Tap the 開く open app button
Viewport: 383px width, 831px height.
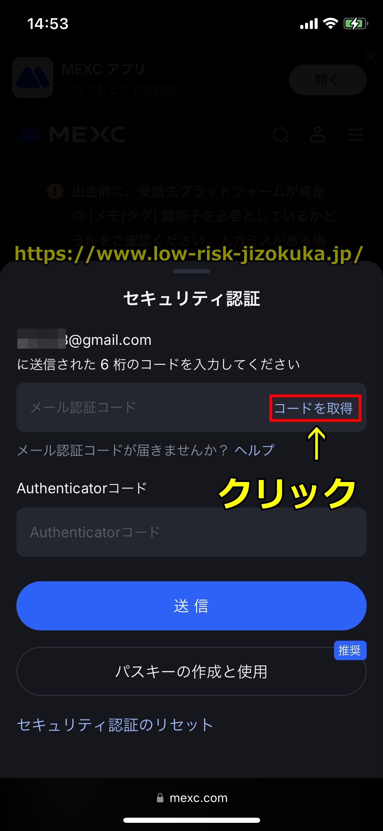[328, 80]
